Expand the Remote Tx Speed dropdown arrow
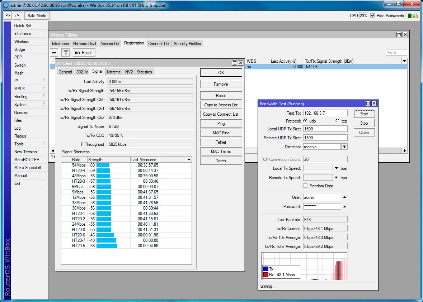423x302 pixels. coord(337,178)
